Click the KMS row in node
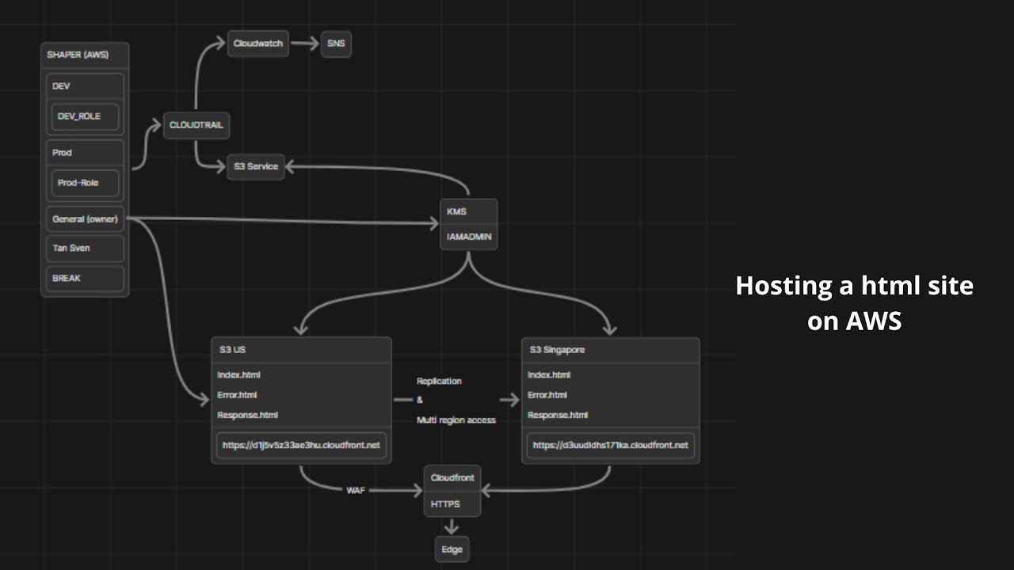 pos(469,212)
